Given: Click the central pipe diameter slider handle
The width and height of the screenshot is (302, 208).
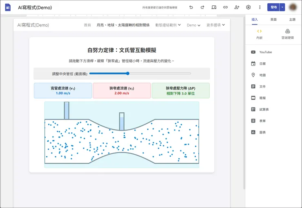Looking at the screenshot, I should pos(128,73).
